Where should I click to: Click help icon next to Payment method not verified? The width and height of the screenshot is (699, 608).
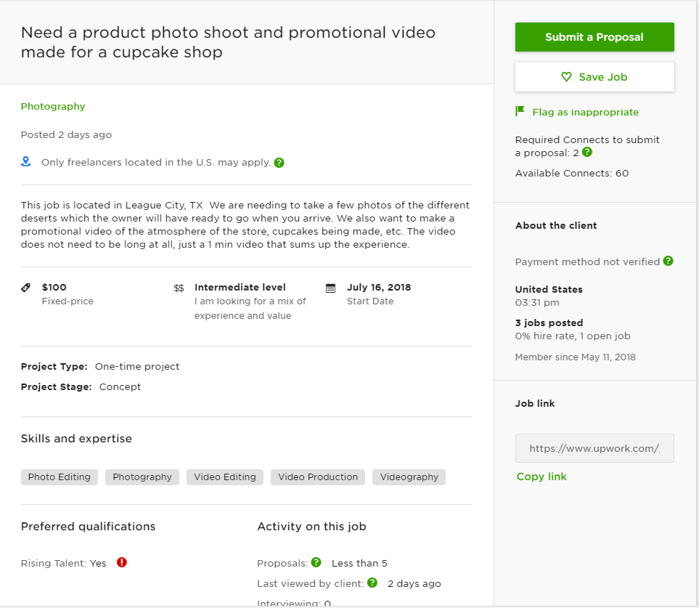click(x=668, y=261)
